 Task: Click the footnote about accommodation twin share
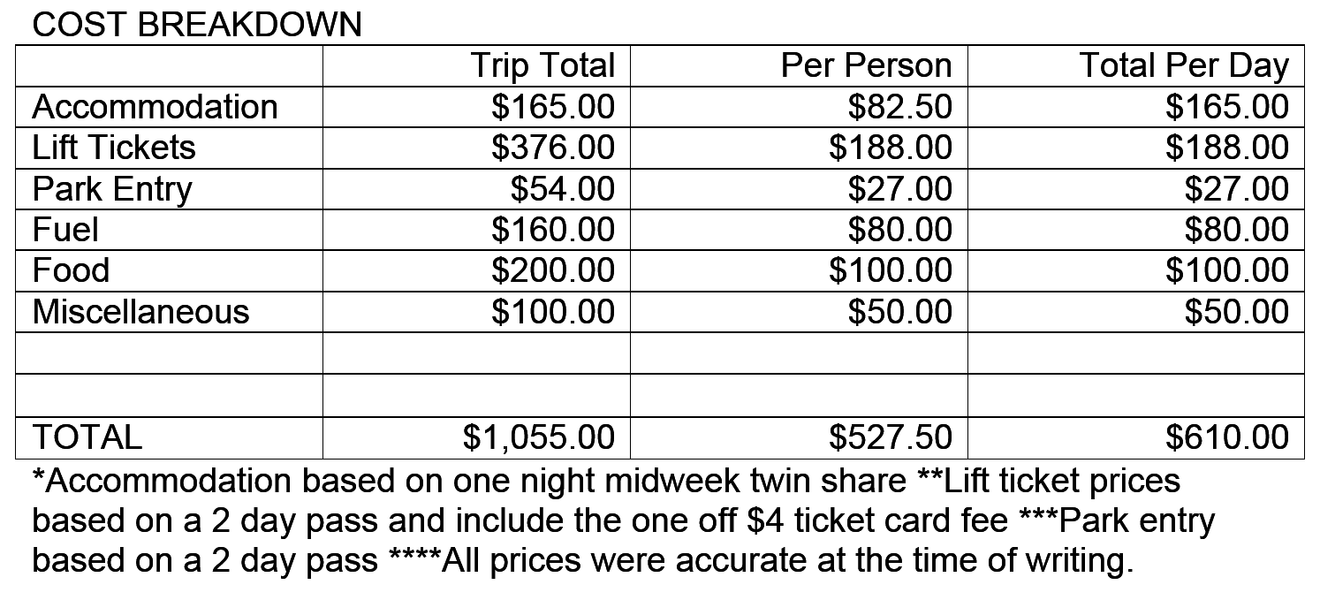(x=468, y=482)
